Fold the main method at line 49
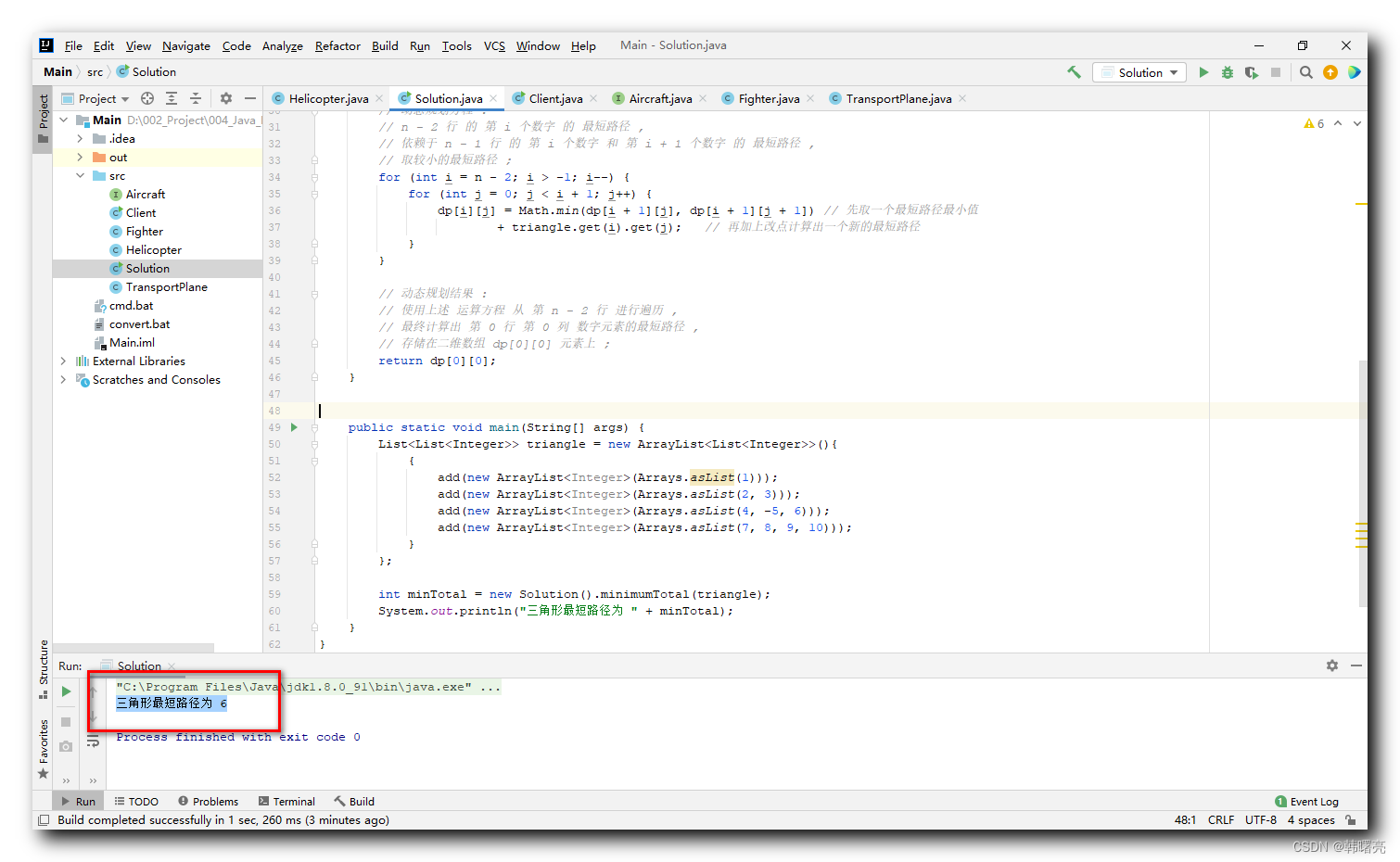 tap(315, 427)
